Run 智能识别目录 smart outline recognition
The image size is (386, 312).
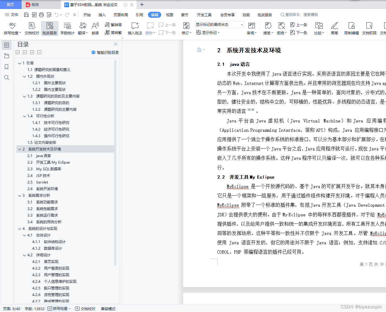[105, 52]
